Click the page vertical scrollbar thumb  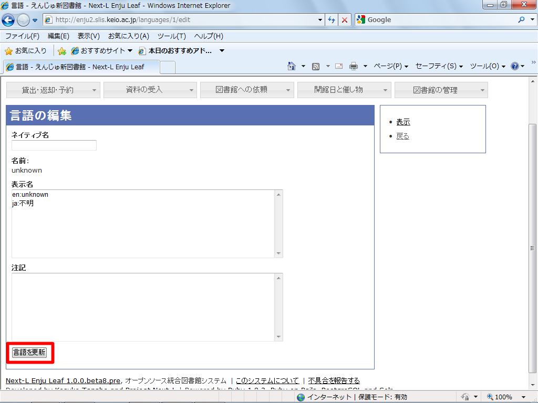click(x=533, y=248)
